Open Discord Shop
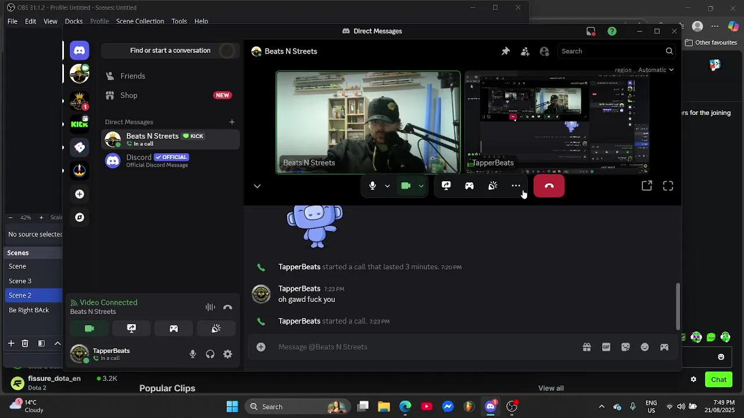The image size is (744, 418). point(170,95)
